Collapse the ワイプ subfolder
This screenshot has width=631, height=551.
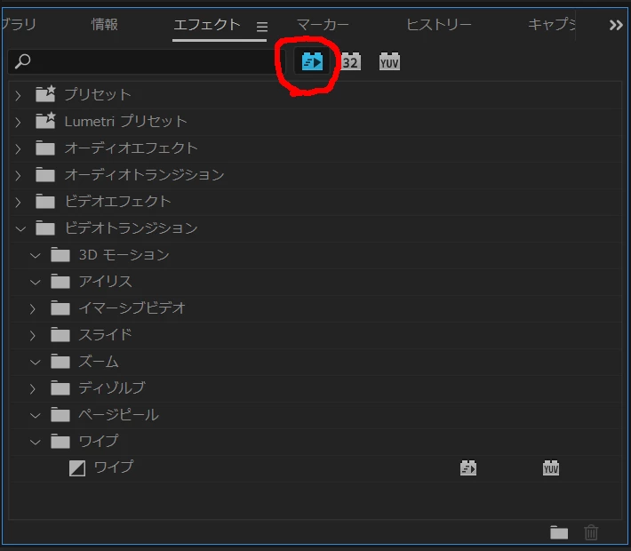36,442
